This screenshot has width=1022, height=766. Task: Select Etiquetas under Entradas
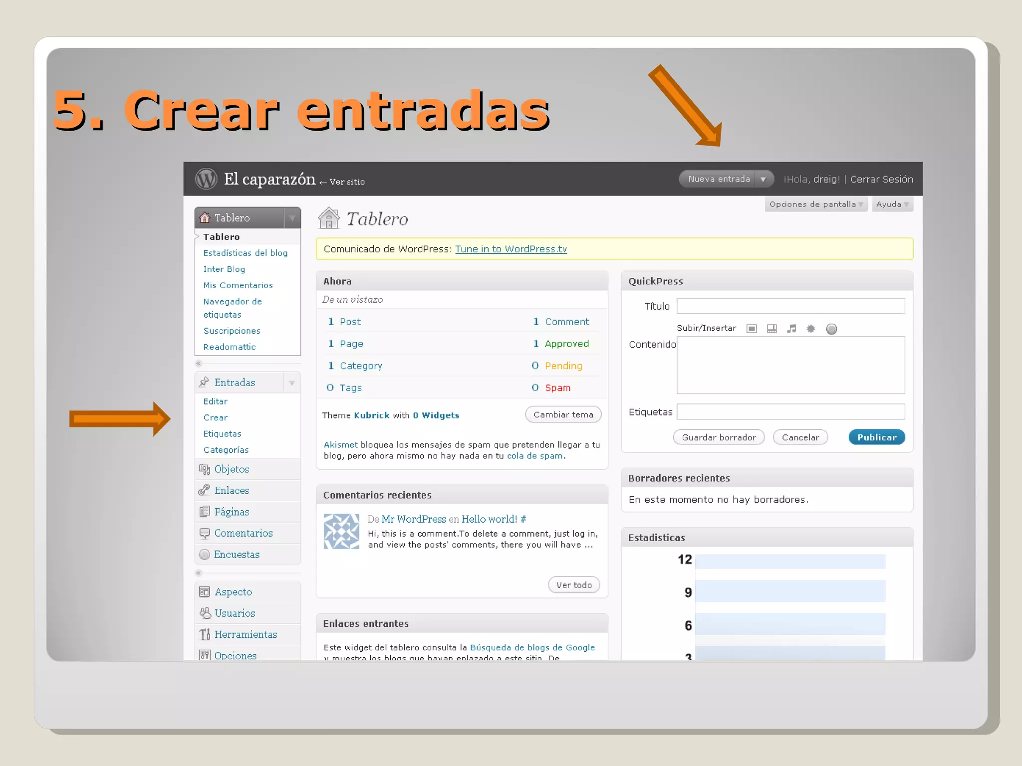pos(222,433)
